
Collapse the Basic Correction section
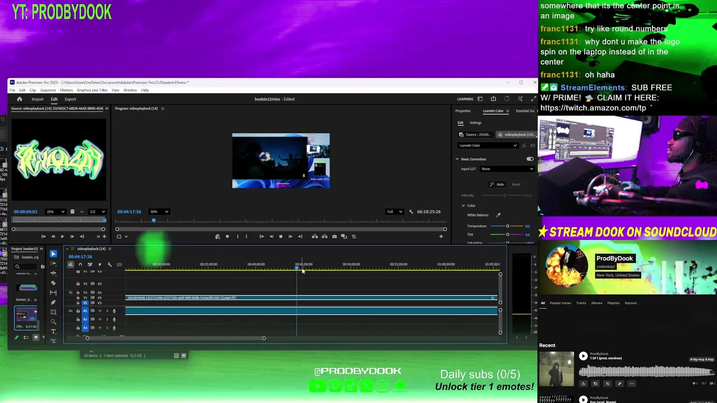(457, 159)
